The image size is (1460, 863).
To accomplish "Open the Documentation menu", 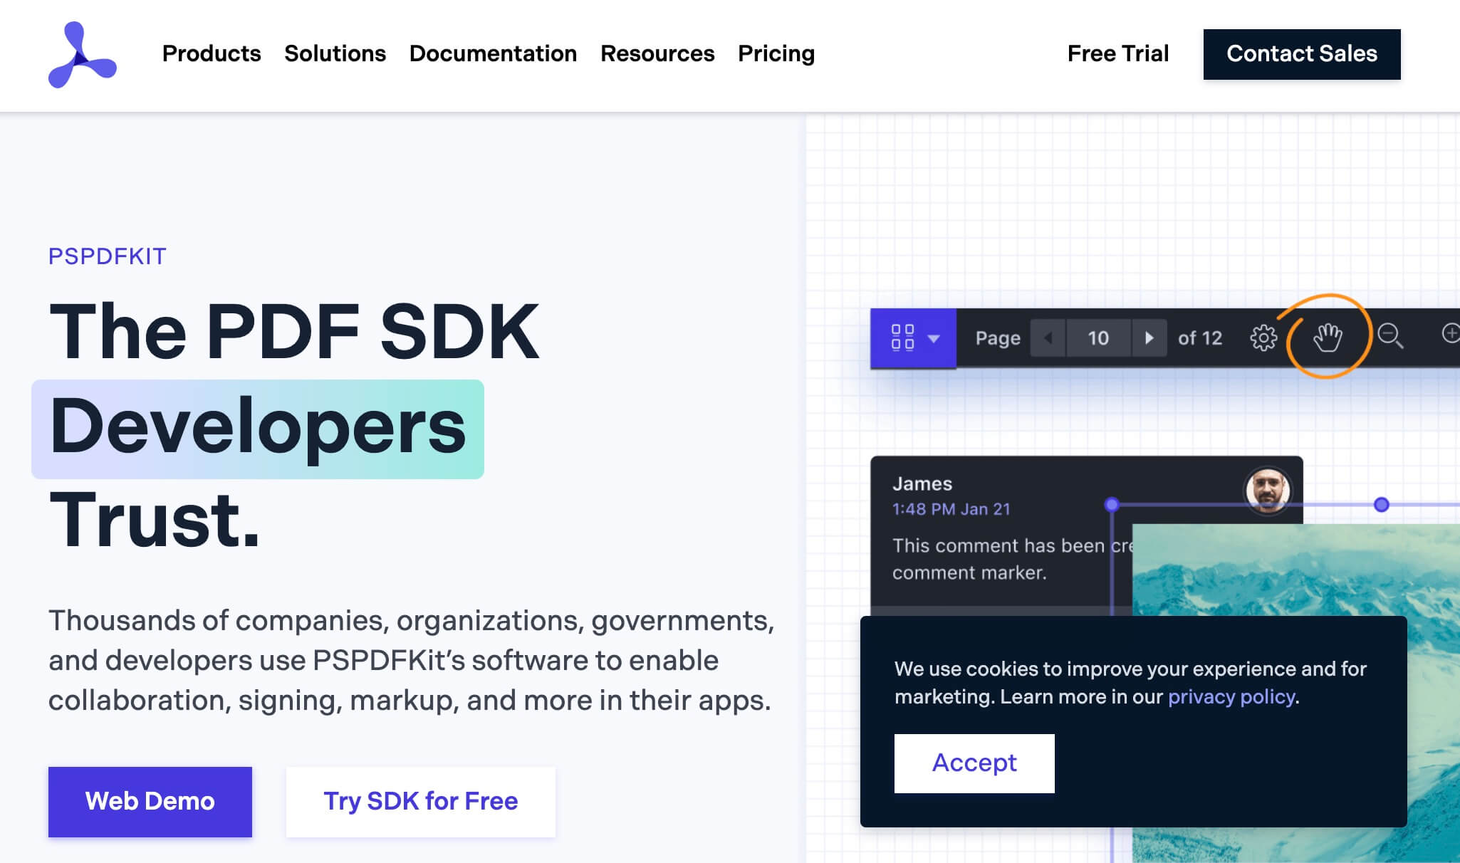I will point(493,53).
